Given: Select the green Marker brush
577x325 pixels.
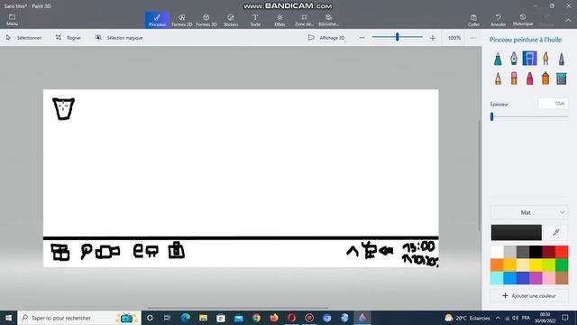Looking at the screenshot, I should click(498, 59).
